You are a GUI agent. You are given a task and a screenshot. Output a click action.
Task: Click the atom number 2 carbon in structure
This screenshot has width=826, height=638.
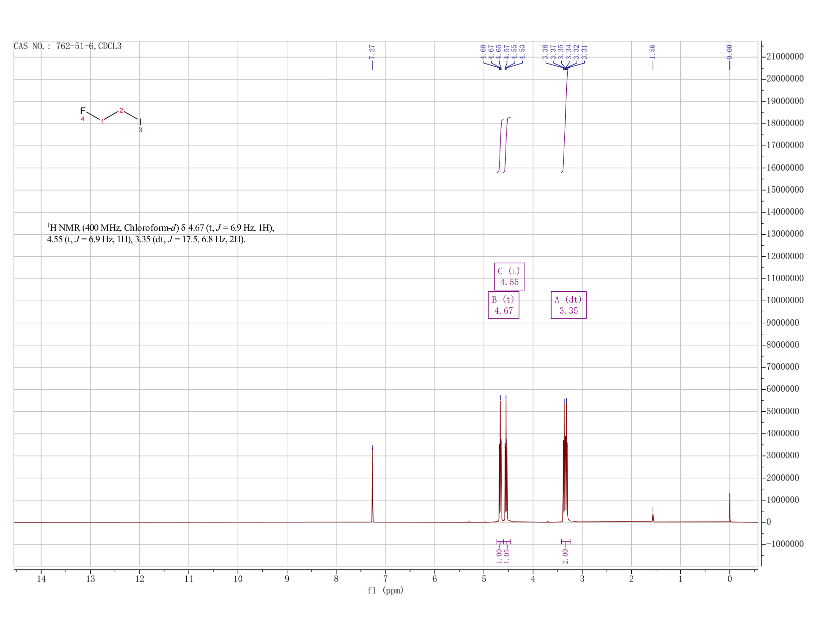[x=121, y=110]
